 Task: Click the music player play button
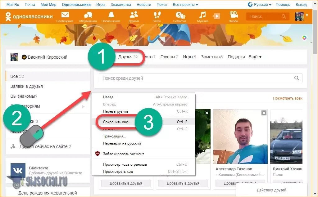pos(216,16)
